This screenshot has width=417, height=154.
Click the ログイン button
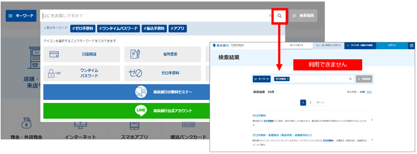pyautogui.click(x=392, y=45)
